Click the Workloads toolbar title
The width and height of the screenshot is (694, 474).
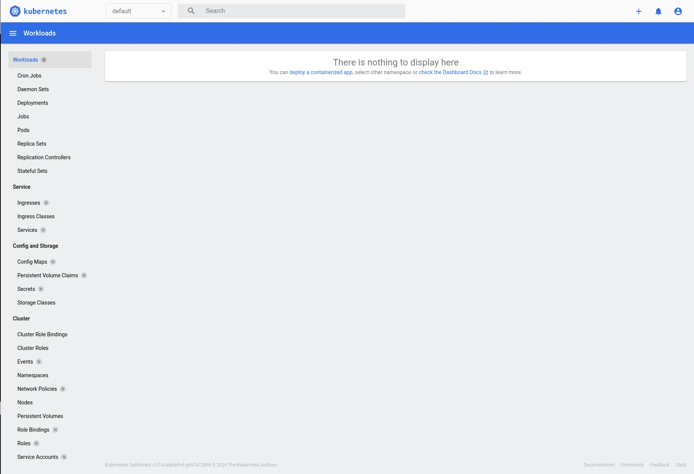(x=40, y=33)
